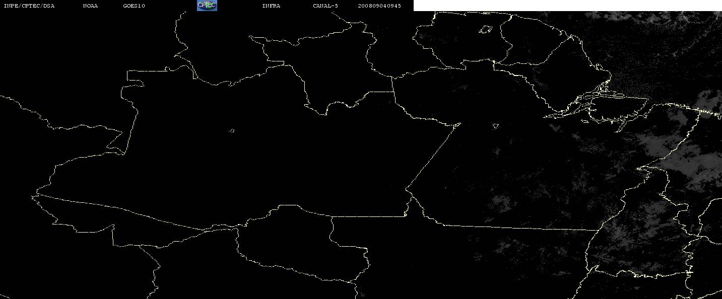The height and width of the screenshot is (299, 722).
Task: Click the INFRA label in the header
Action: point(271,6)
